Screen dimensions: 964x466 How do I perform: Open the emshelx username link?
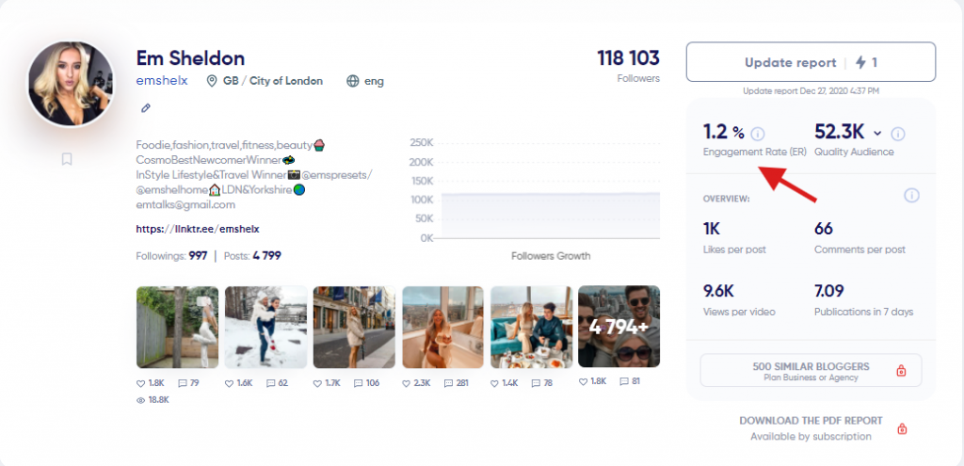[162, 81]
